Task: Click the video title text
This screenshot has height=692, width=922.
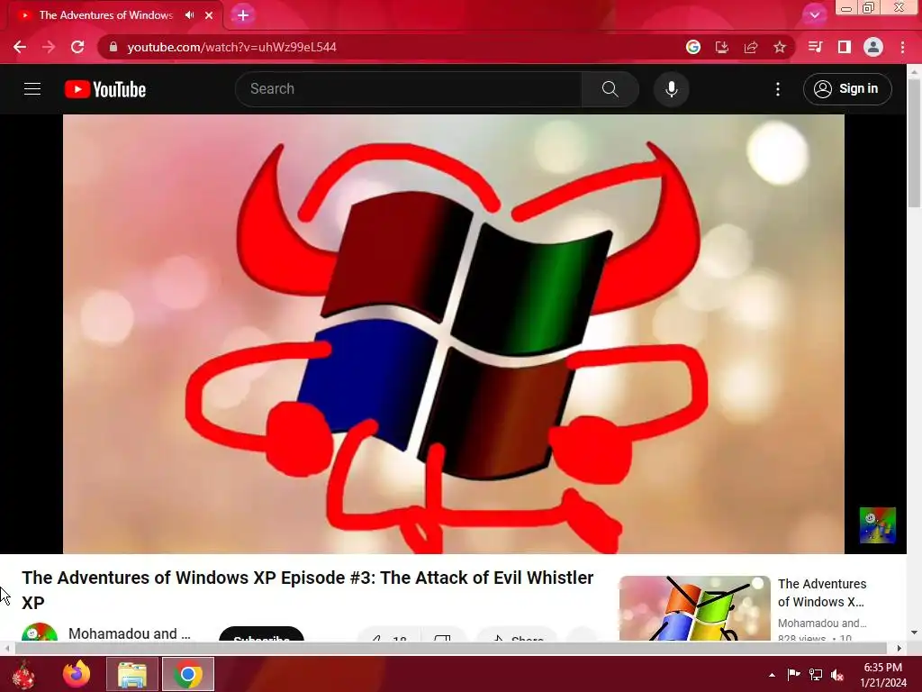Action: click(x=308, y=589)
